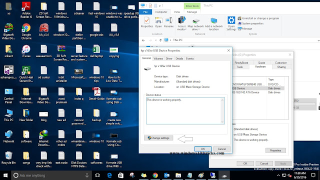This screenshot has width=320, height=180.
Task: Click Cancel in USB Device Properties dialog
Action: click(x=221, y=149)
